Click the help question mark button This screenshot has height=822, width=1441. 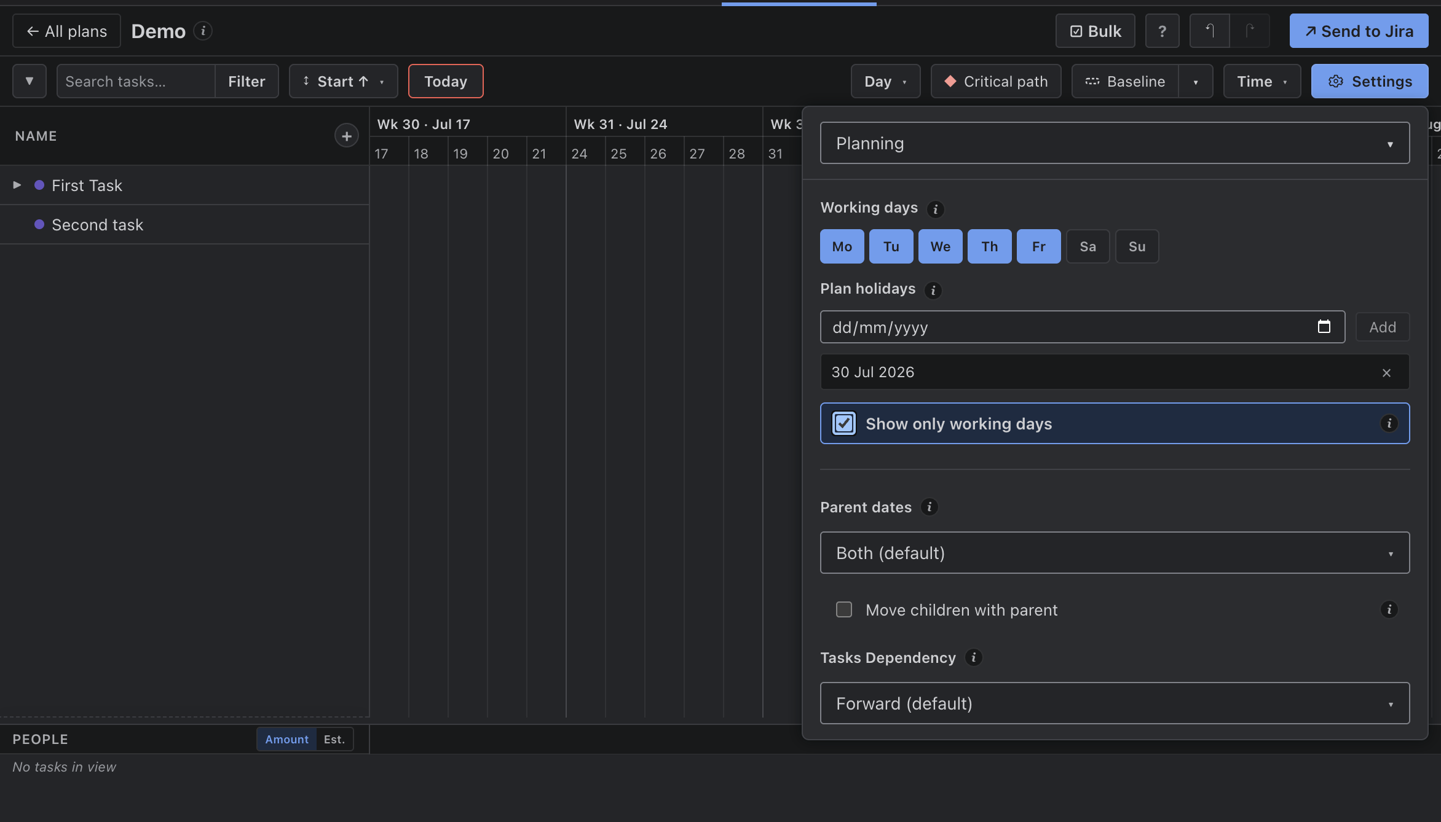1162,31
